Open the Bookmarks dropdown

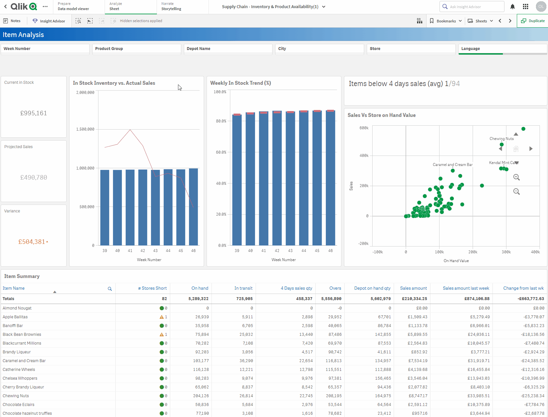(446, 20)
